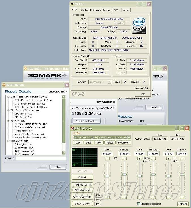This screenshot has height=208, width=191.
Task: Open the Memory tab in CPU-Z
Action: point(107,10)
